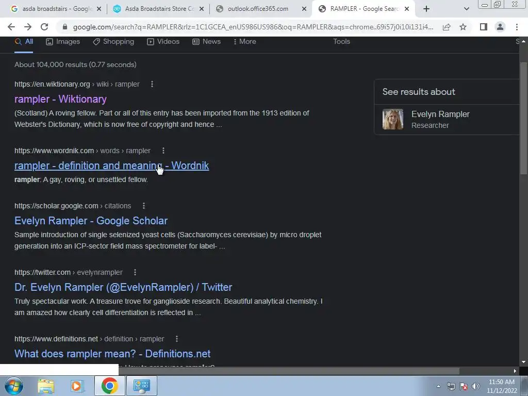Close the RAMPLER Google Search tab
This screenshot has height=396, width=528.
click(407, 9)
